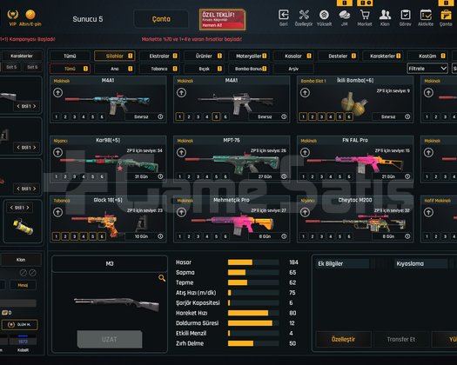Select the Cheytac M200 weapon card
Viewport: 457px width, 365px height.
tap(355, 219)
